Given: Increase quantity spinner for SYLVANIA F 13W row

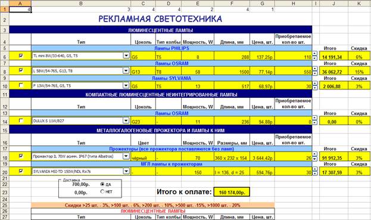Looking at the screenshot, I should 314,83.
